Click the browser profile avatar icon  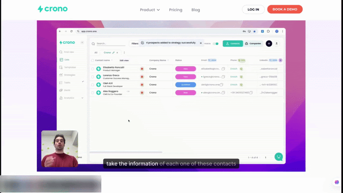(x=277, y=31)
